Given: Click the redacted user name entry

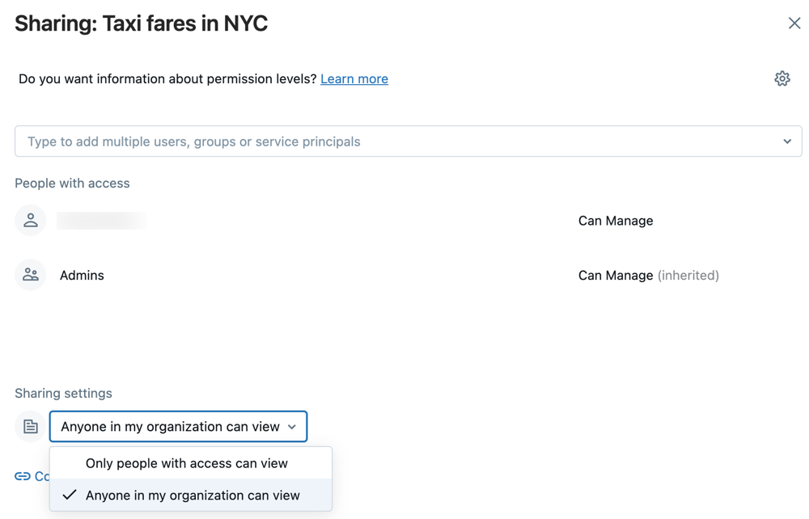Looking at the screenshot, I should pyautogui.click(x=102, y=221).
